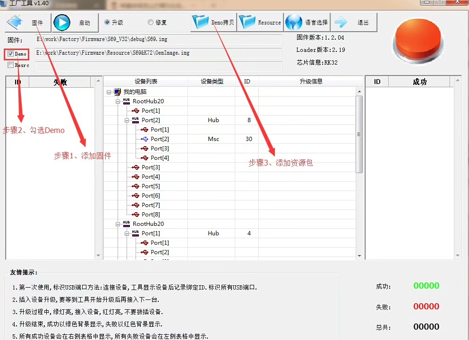Click the 升级信息 column header
Viewport: 469px width, 340px height.
pos(311,81)
